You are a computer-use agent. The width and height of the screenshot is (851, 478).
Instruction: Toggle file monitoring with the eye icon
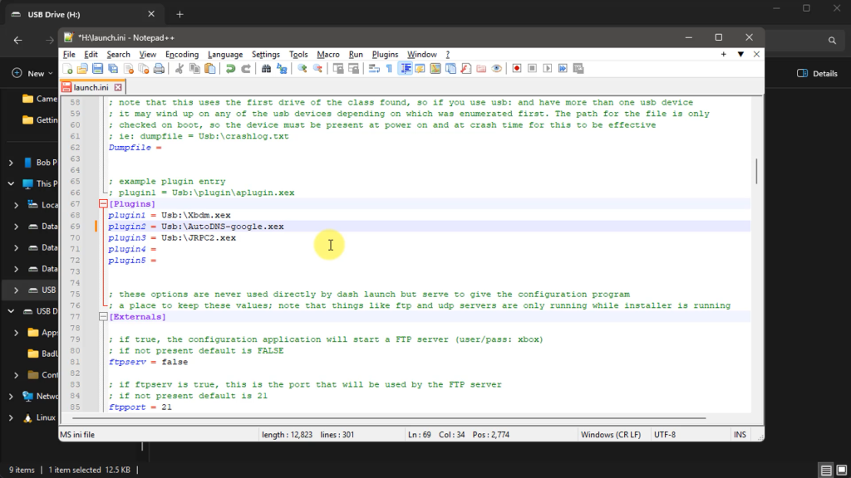pyautogui.click(x=497, y=69)
